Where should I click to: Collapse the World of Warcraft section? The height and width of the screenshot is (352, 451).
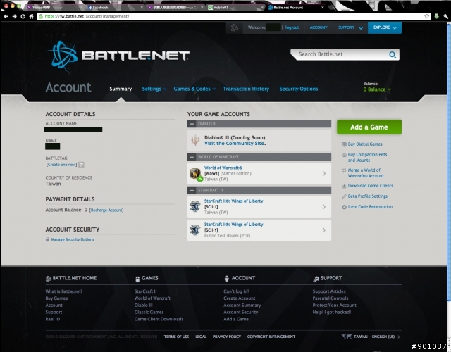coord(192,157)
